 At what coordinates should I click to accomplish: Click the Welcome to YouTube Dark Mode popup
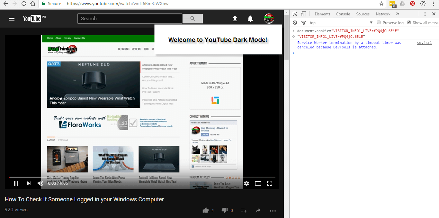point(218,40)
